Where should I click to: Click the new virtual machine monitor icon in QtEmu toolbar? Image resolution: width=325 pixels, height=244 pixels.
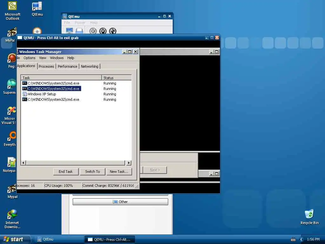70,31
